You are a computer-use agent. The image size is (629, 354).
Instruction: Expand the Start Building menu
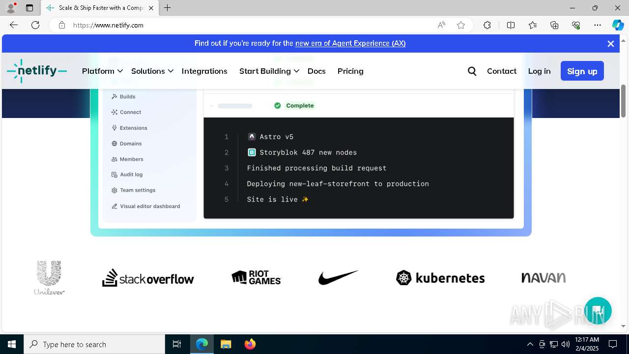coord(269,71)
